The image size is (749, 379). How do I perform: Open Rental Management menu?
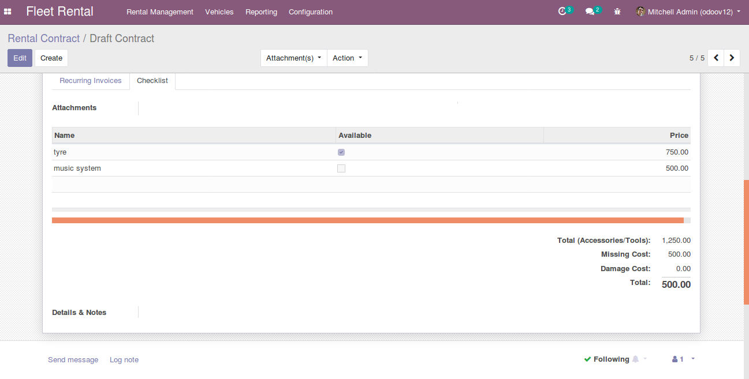160,12
